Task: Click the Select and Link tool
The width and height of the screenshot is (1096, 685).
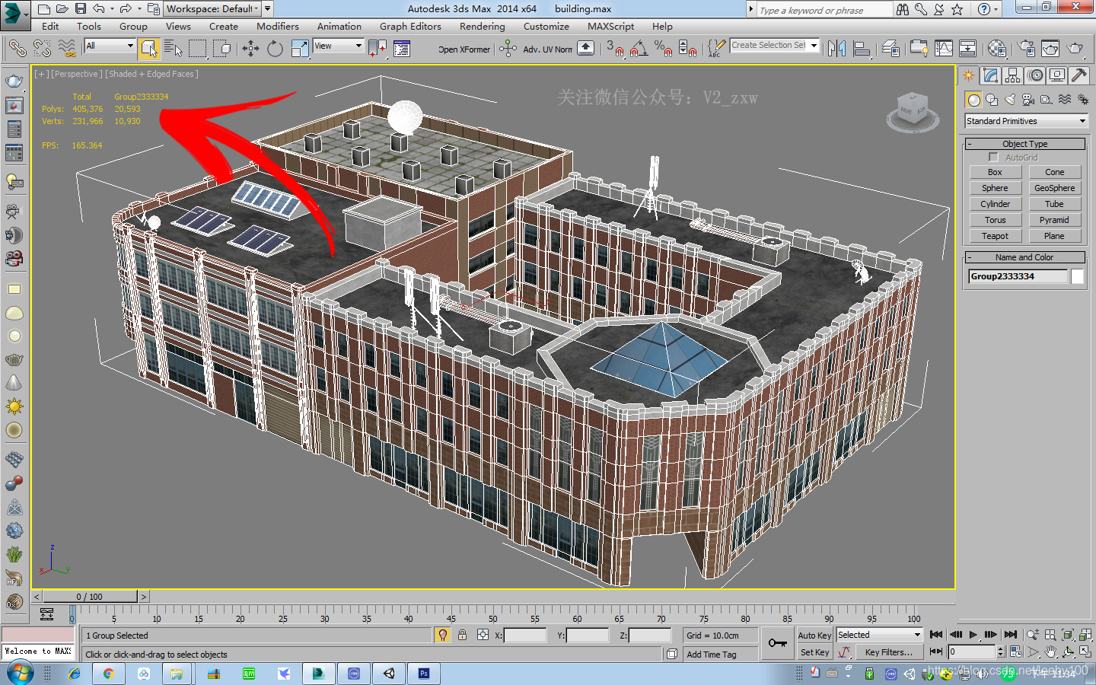Action: (17, 49)
